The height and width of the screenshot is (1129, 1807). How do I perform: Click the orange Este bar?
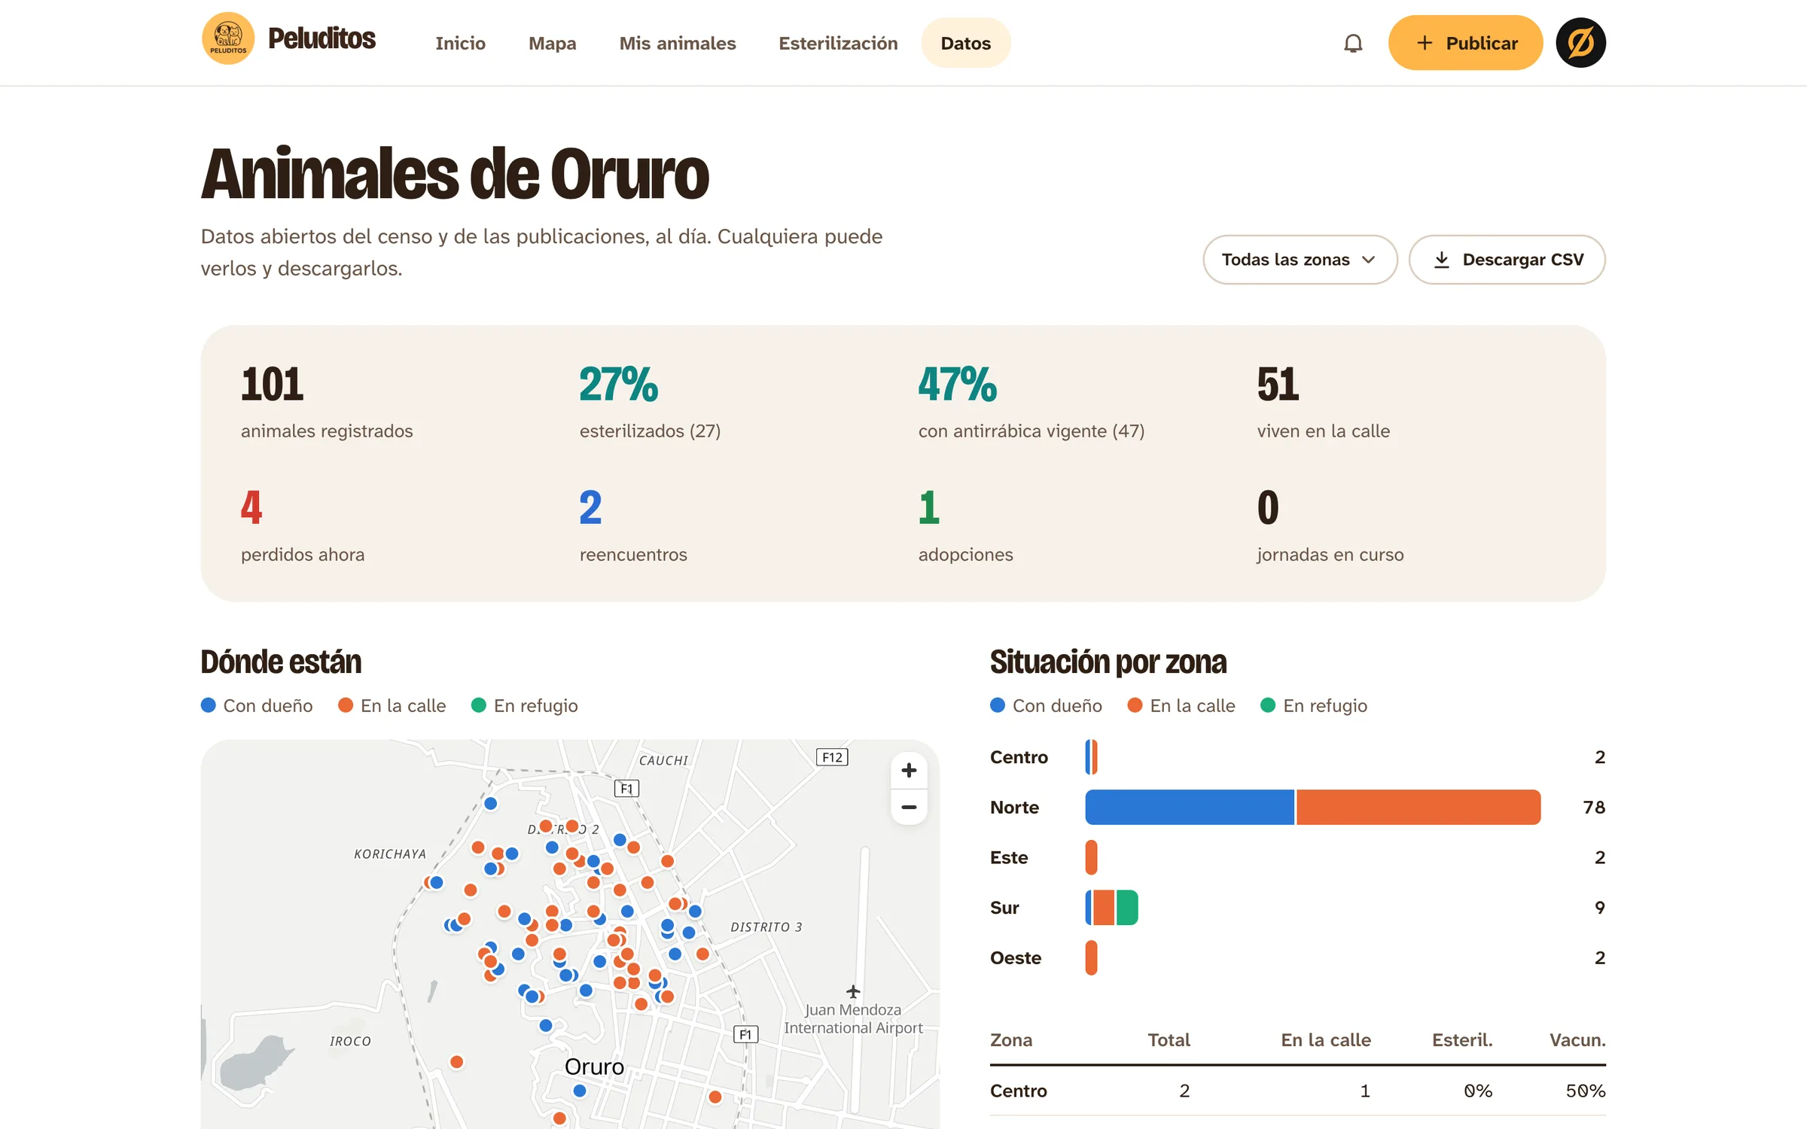(x=1091, y=857)
